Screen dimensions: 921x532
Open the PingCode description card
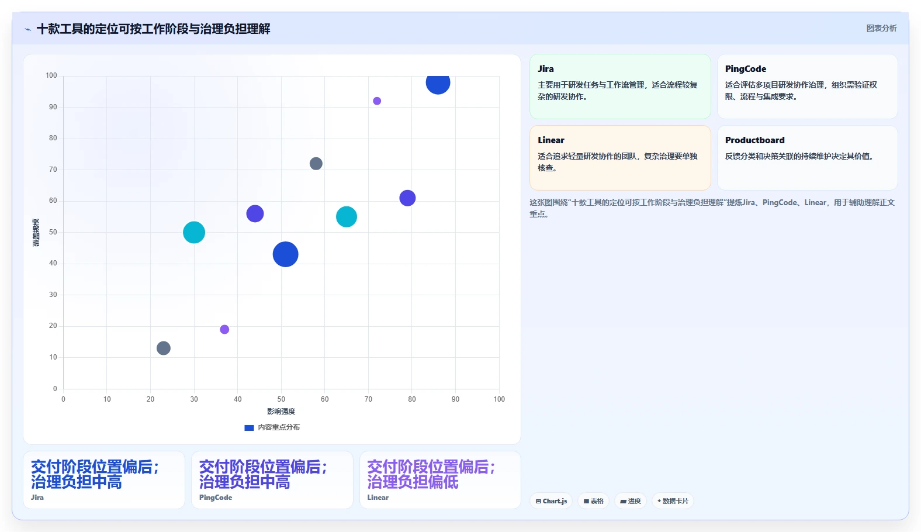click(808, 87)
